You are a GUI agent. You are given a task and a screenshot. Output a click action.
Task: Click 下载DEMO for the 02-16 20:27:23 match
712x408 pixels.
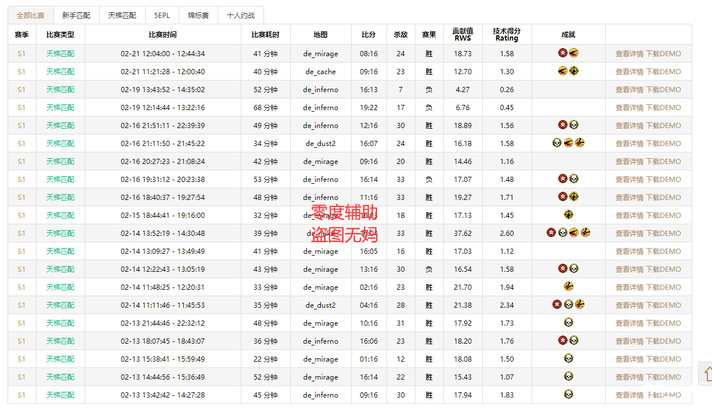coord(664,162)
